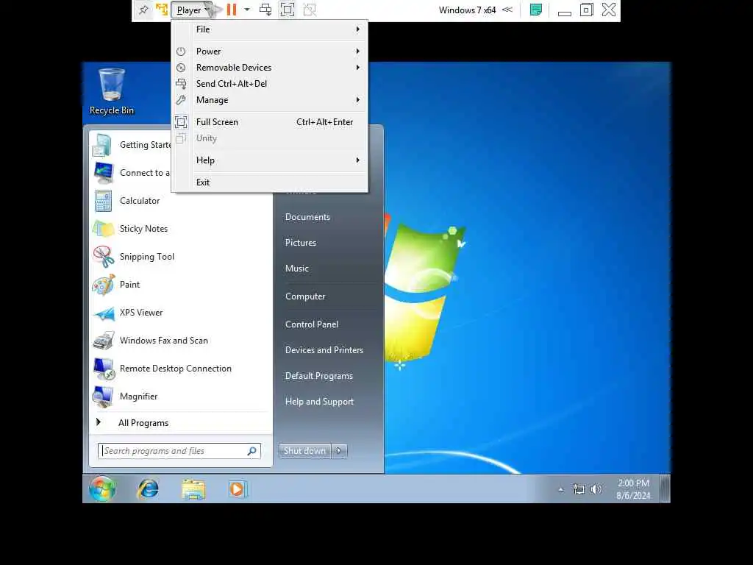Launch Windows Fax and Scan
This screenshot has height=565, width=753.
pos(181,341)
